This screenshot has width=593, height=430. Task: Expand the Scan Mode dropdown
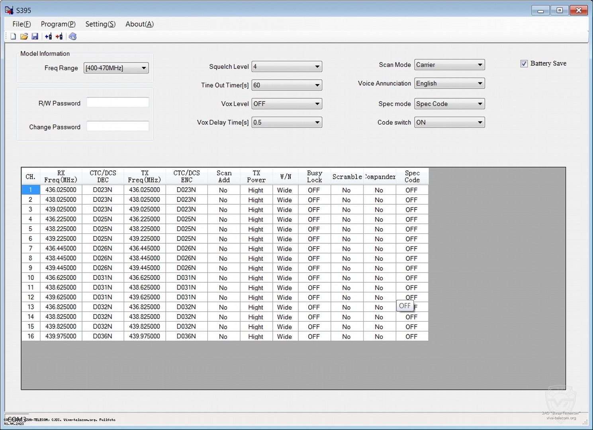pos(480,65)
